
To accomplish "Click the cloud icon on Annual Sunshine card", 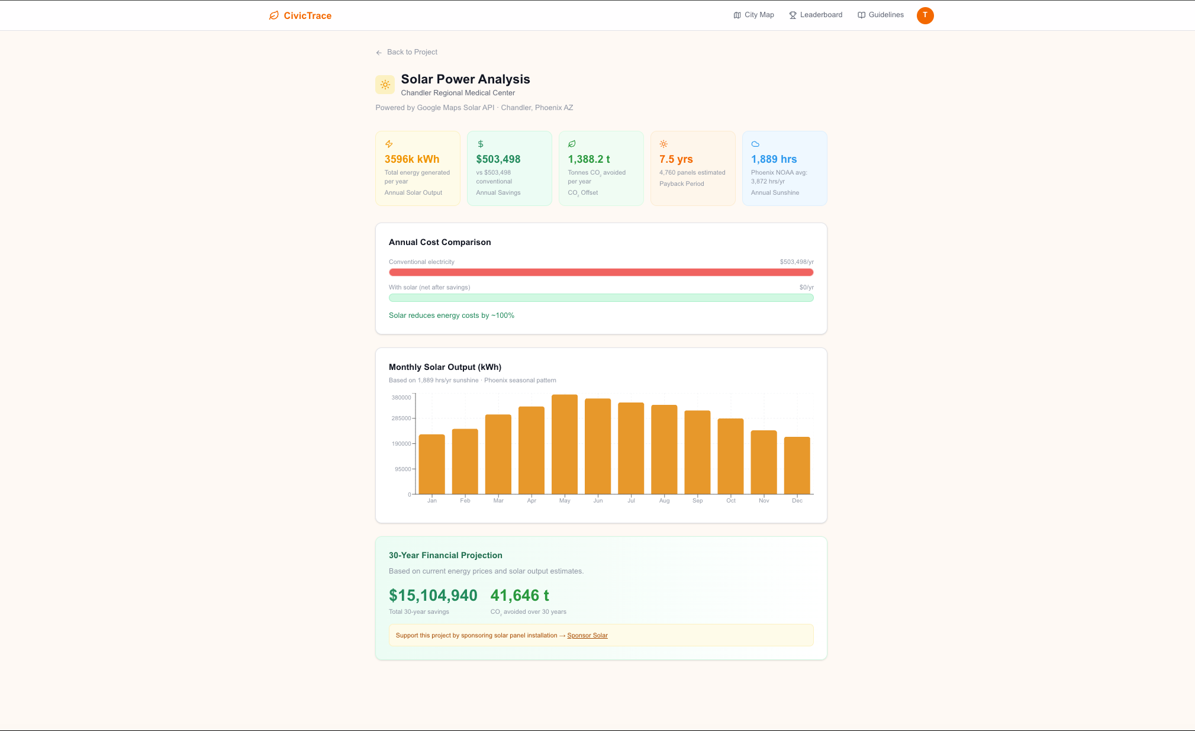I will click(755, 144).
